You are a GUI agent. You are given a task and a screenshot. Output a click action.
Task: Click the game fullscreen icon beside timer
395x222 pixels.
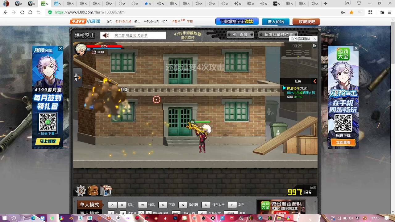tap(314, 46)
